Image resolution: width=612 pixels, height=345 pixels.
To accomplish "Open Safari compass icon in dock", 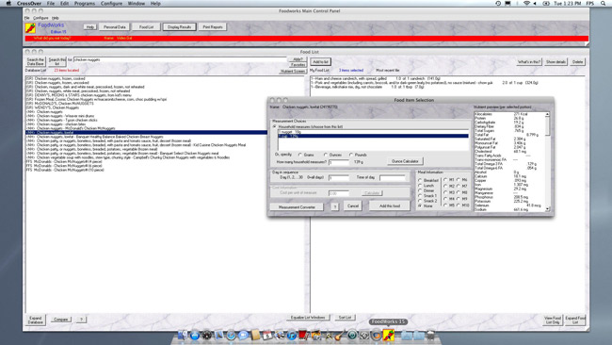I will [231, 335].
